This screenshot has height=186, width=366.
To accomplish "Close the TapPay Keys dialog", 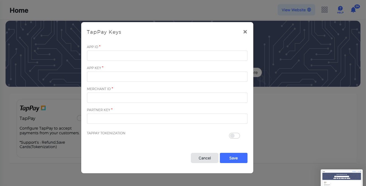I will [245, 32].
